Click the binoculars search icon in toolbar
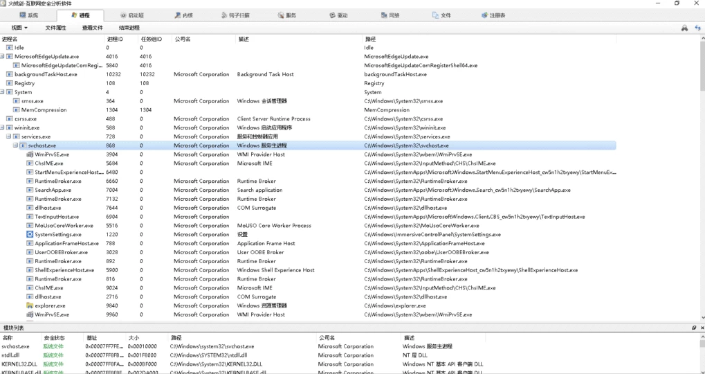 tap(684, 28)
